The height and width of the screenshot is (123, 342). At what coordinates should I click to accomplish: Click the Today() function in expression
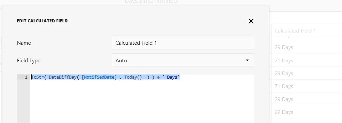pos(133,77)
